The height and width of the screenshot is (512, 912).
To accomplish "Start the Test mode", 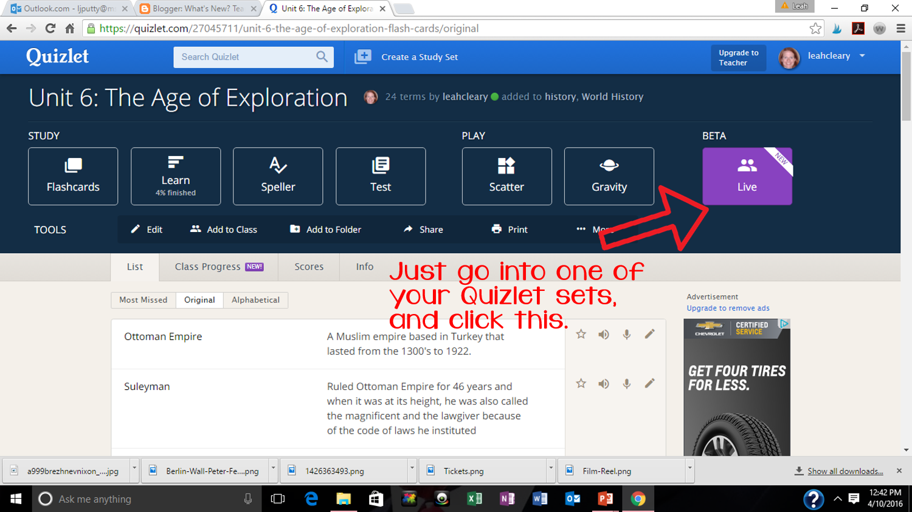I will click(381, 176).
